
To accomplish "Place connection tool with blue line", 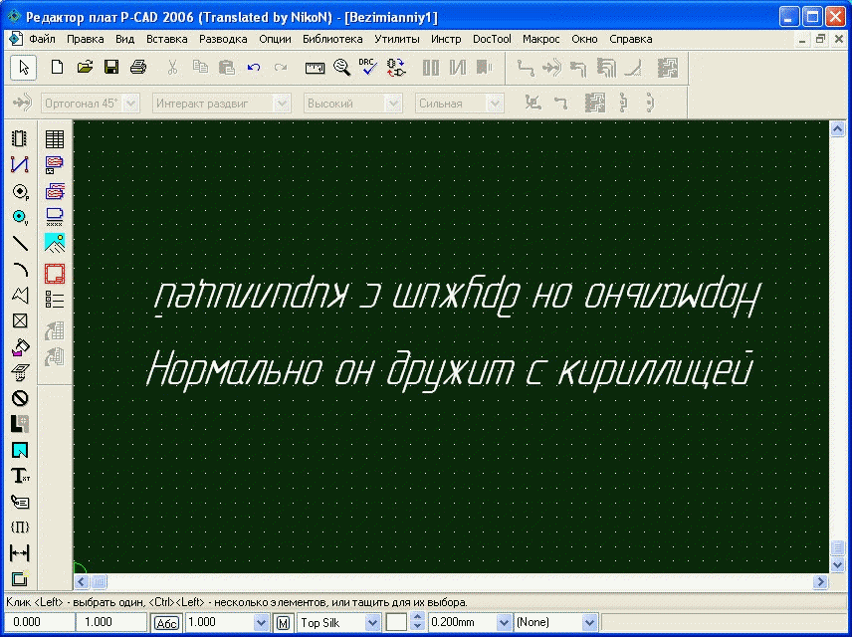I will [20, 164].
